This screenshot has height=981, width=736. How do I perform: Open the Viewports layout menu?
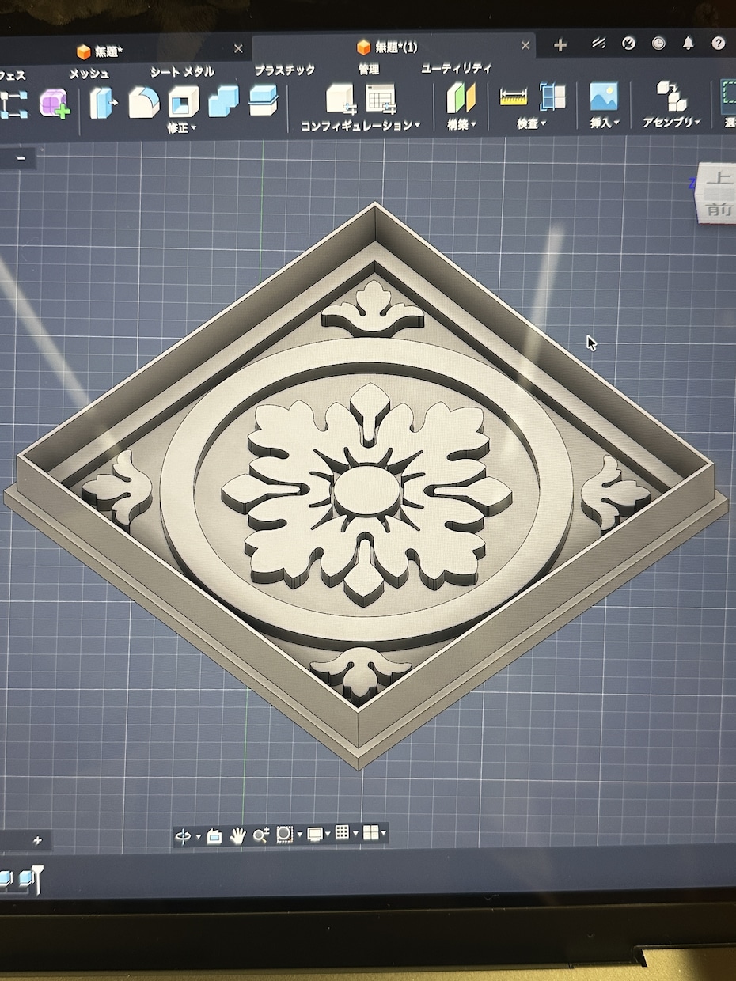(x=374, y=832)
